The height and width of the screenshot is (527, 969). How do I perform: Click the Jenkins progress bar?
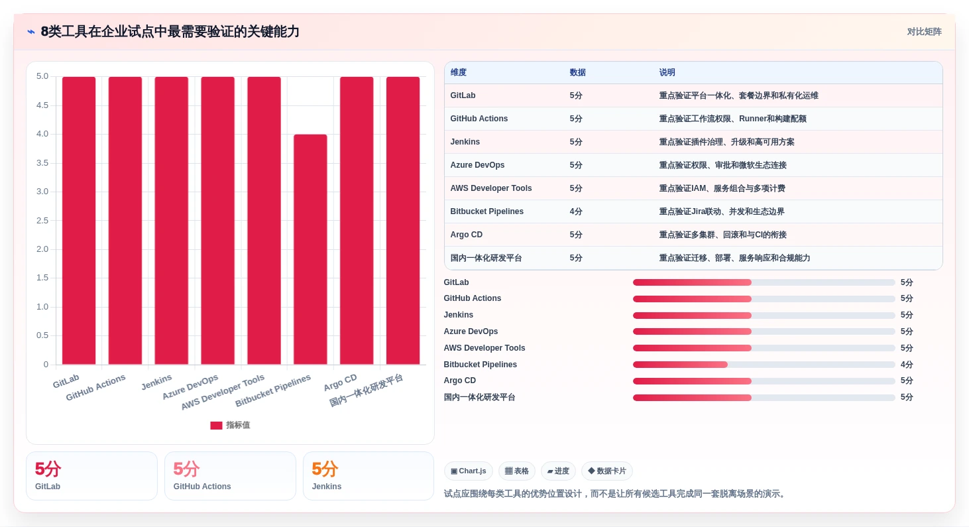(764, 316)
